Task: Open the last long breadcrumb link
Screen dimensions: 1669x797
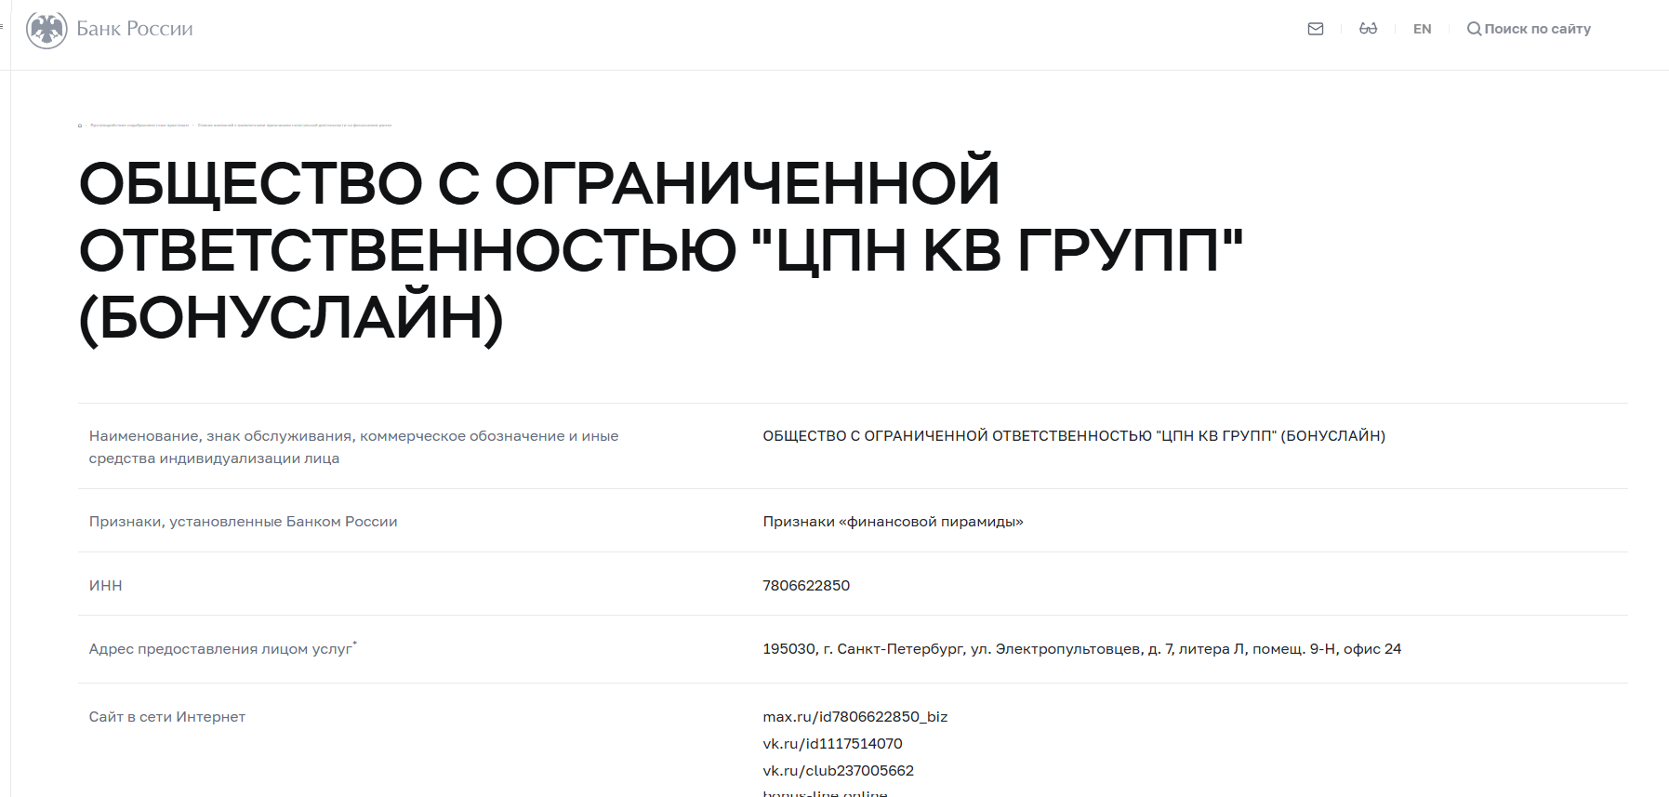Action: 295,125
